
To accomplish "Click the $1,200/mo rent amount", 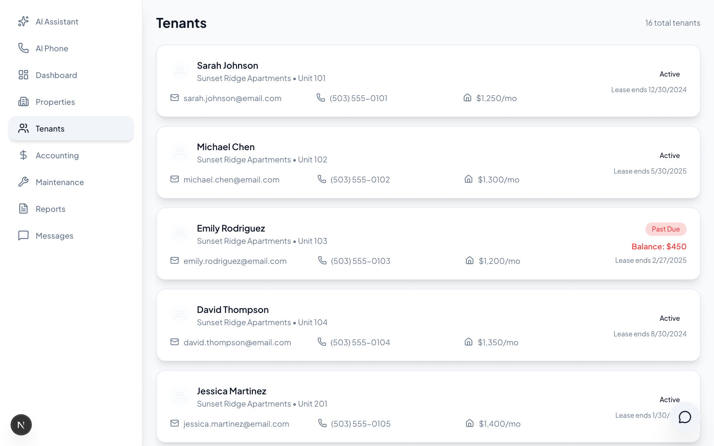I will pos(499,261).
